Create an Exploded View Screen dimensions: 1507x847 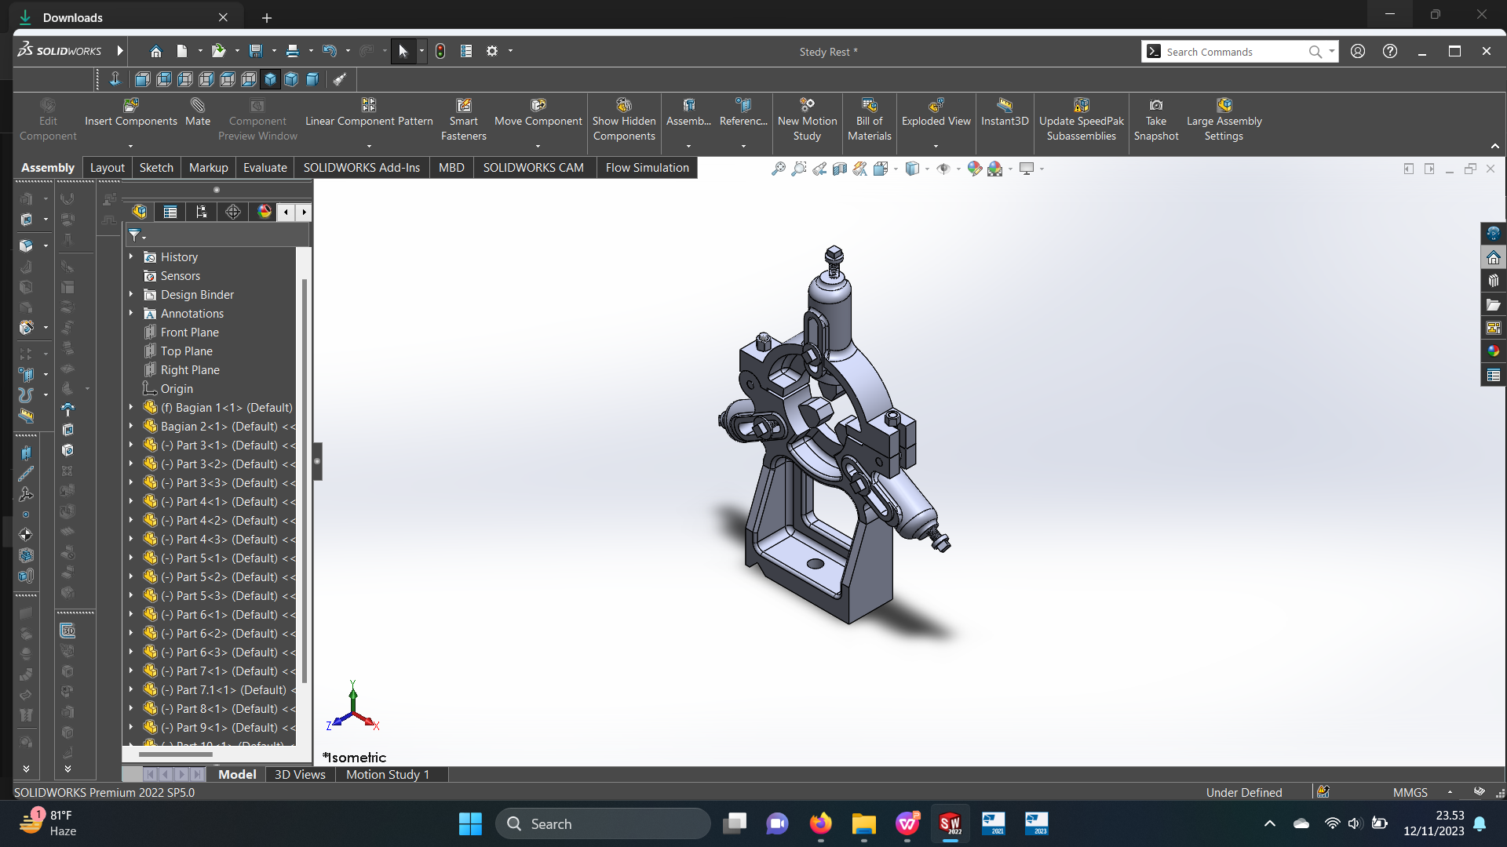(936, 112)
